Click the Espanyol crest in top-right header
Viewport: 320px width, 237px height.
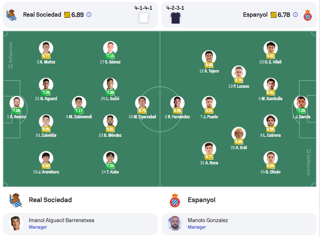(x=307, y=15)
